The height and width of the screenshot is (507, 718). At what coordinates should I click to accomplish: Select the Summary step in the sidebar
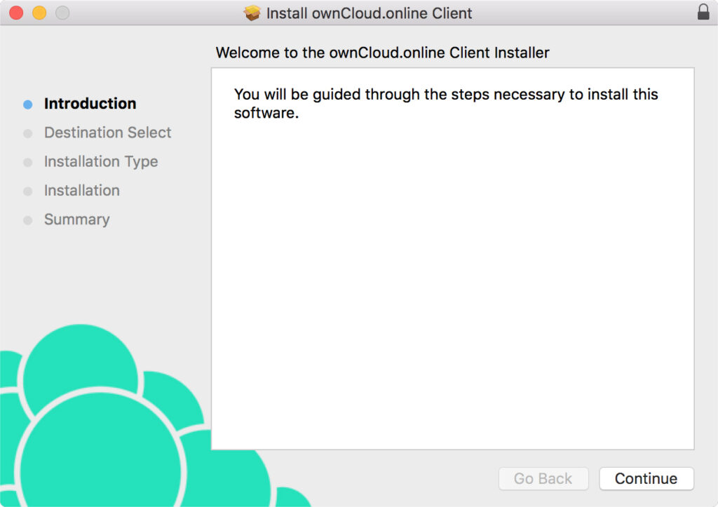pos(76,219)
